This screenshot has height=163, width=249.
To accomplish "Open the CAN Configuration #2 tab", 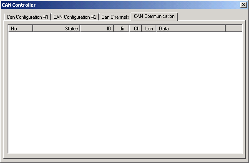I will (x=75, y=17).
